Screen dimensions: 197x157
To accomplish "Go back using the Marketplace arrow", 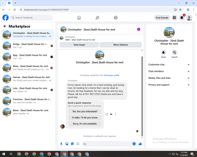I will point(5,26).
